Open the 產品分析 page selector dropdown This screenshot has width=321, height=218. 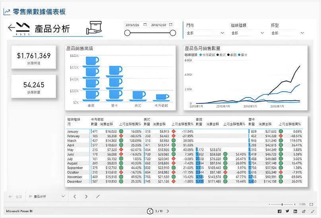point(63,196)
